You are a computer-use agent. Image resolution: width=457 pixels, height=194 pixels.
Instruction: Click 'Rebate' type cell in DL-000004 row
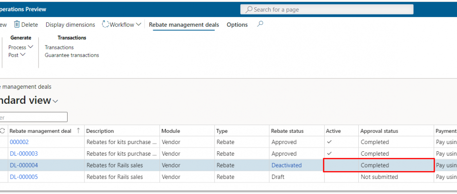[226, 165]
